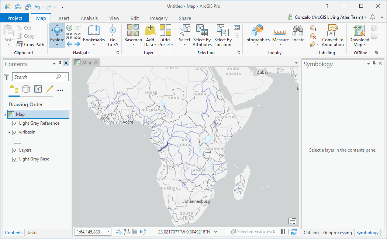Switch to the Analysis ribbon tab
Image resolution: width=387 pixels, height=239 pixels.
[89, 18]
